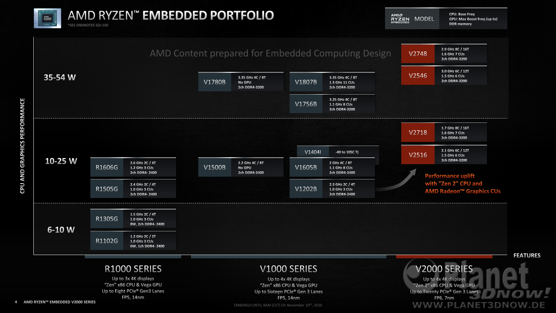Select 'Up to Twenty PCIe Gen 3 Lanes' line
Viewport: 556px width, 313px height.
point(444,292)
